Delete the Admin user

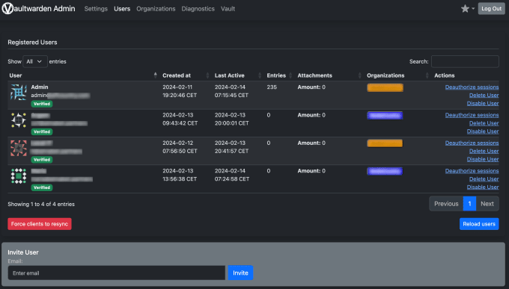tap(484, 96)
